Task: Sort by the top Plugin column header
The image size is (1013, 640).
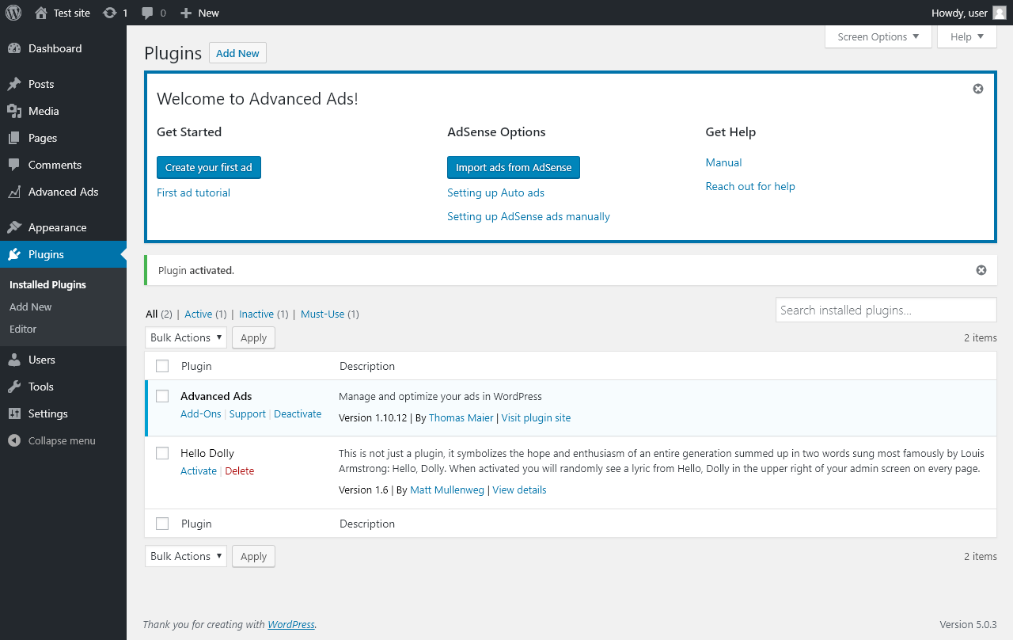Action: pyautogui.click(x=196, y=366)
